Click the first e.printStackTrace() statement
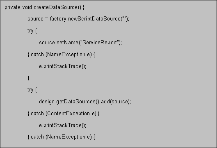This screenshot has height=148, width=217. (62, 66)
